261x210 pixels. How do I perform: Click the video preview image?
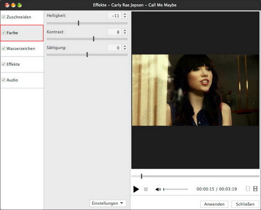pyautogui.click(x=195, y=90)
